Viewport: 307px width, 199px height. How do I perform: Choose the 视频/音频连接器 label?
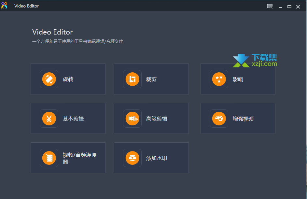coord(80,158)
